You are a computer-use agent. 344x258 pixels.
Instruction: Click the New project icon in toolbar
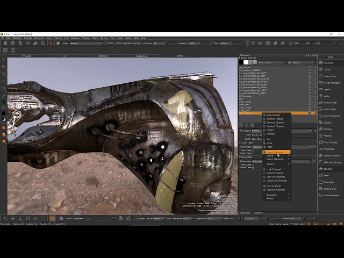5,43
